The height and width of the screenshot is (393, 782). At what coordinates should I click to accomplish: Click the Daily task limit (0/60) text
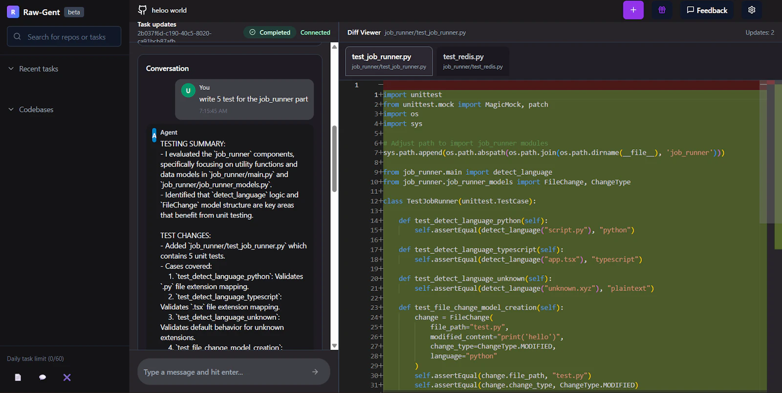click(35, 359)
